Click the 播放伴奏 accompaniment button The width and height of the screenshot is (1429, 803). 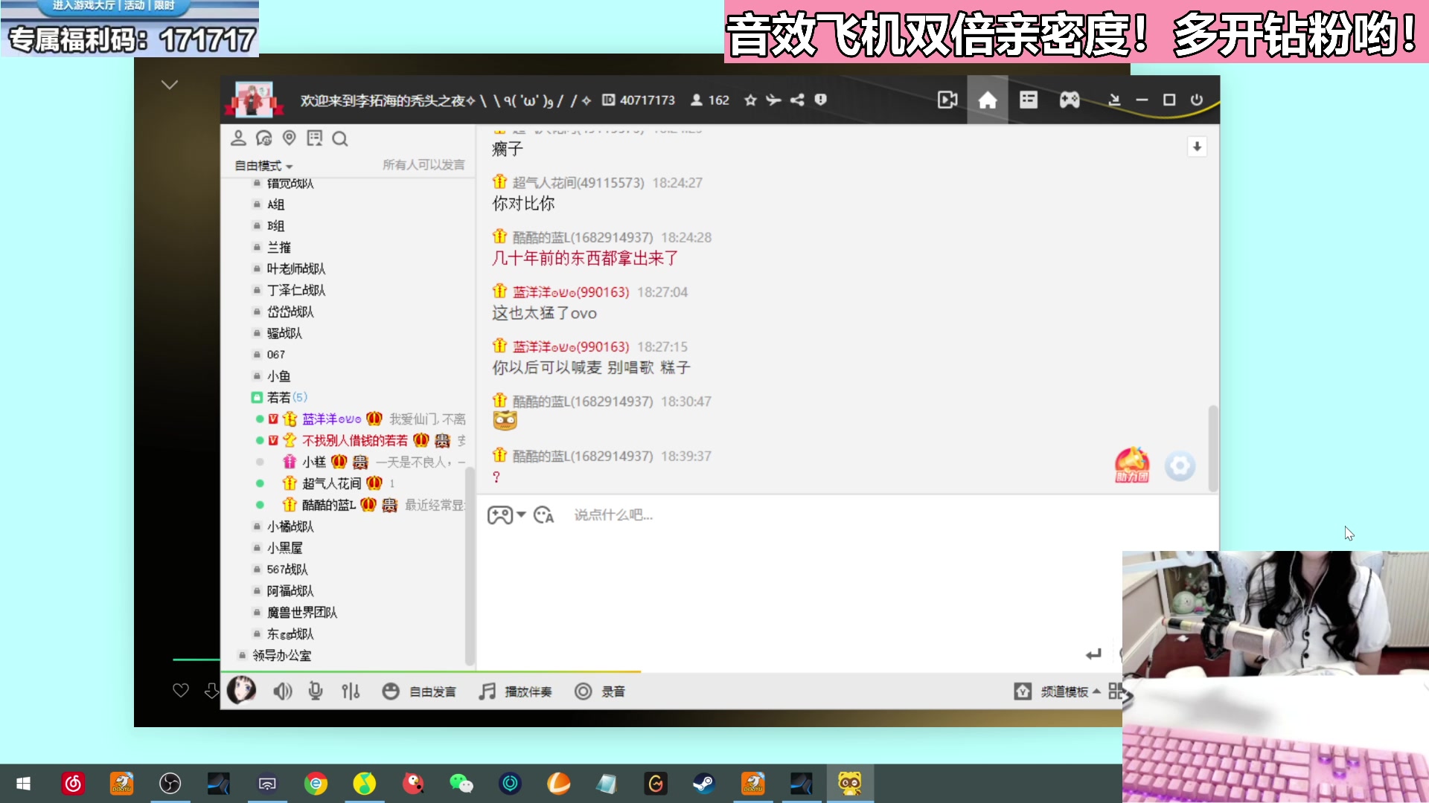(517, 691)
